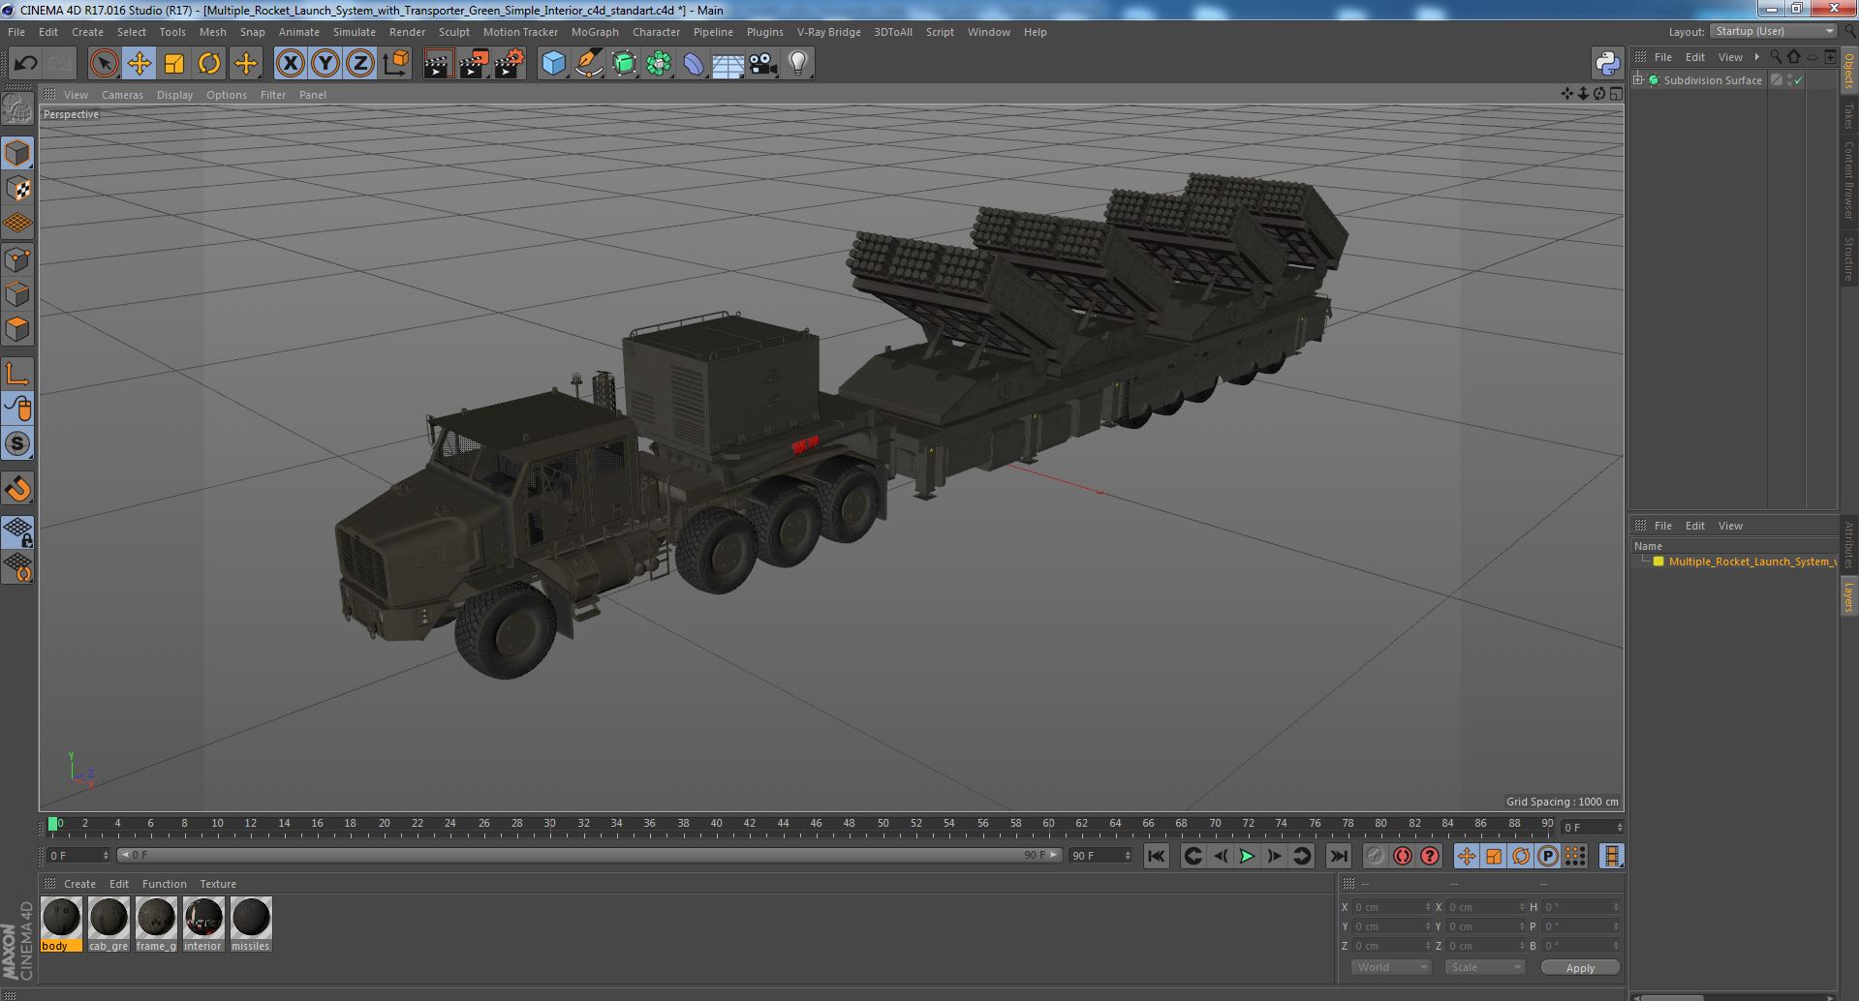1859x1001 pixels.
Task: Toggle the snap S icon
Action: [x=17, y=443]
